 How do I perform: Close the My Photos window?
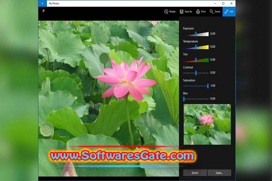[x=232, y=3]
